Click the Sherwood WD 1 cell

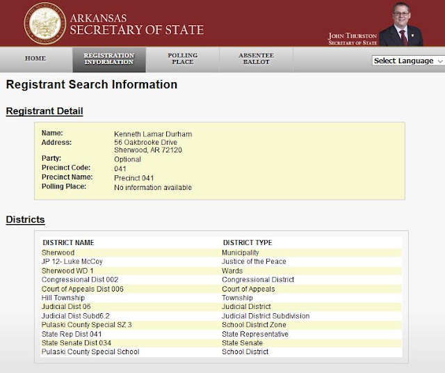pyautogui.click(x=67, y=271)
